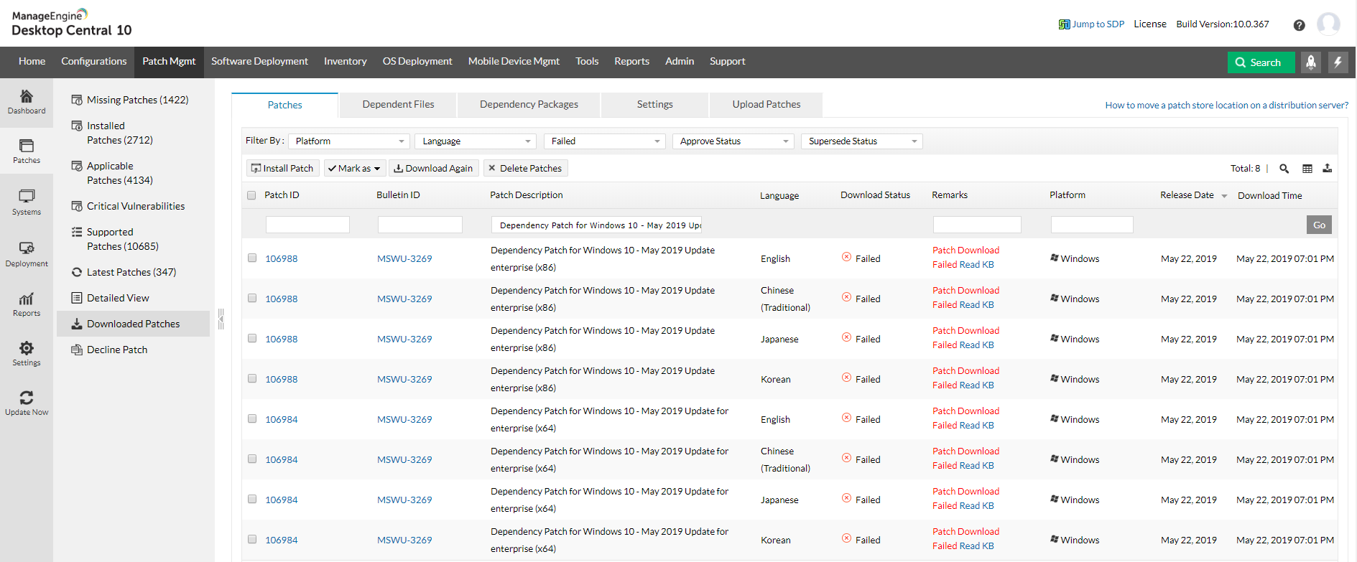Viewport: 1357px width, 562px height.
Task: Click the Patch ID filter input field
Action: [307, 225]
